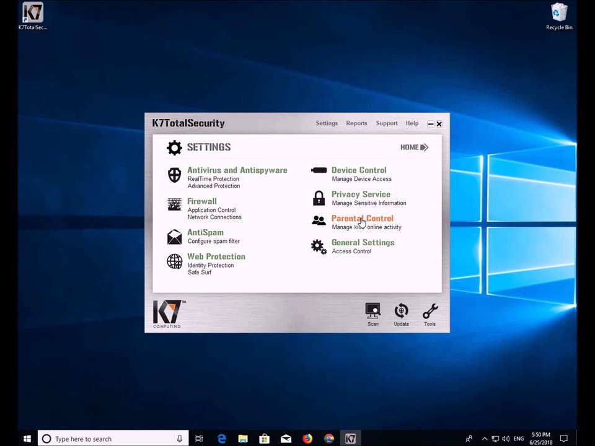595x446 pixels.
Task: Open Device Control settings link
Action: tap(359, 170)
